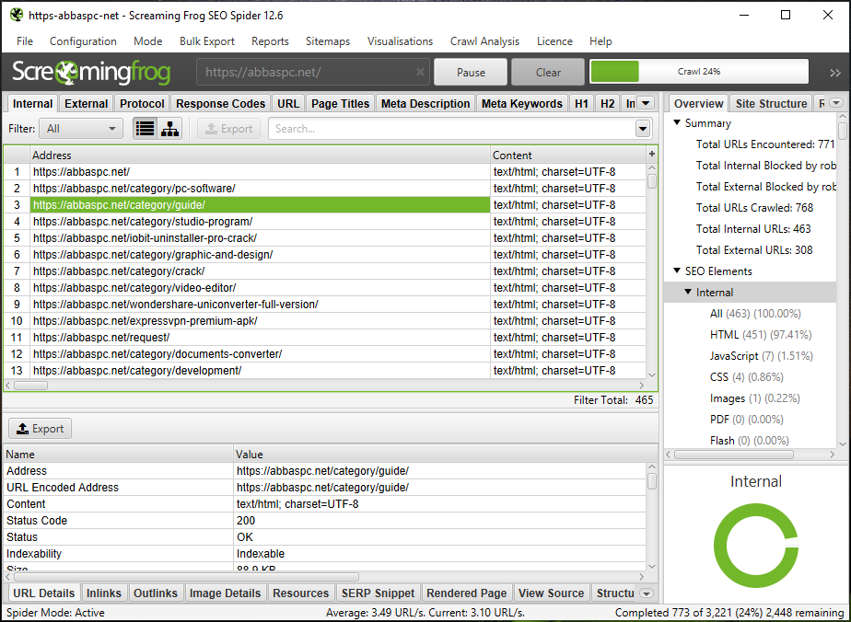The height and width of the screenshot is (622, 851).
Task: Open the Crawl Analysis menu
Action: point(484,41)
